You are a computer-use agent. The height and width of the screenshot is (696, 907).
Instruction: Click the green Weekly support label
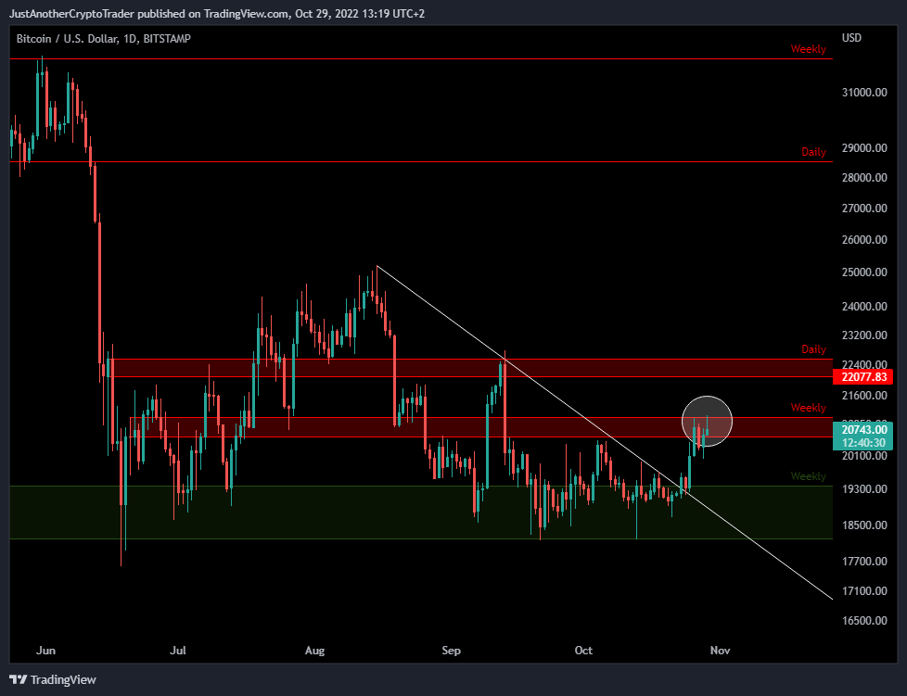tap(808, 476)
